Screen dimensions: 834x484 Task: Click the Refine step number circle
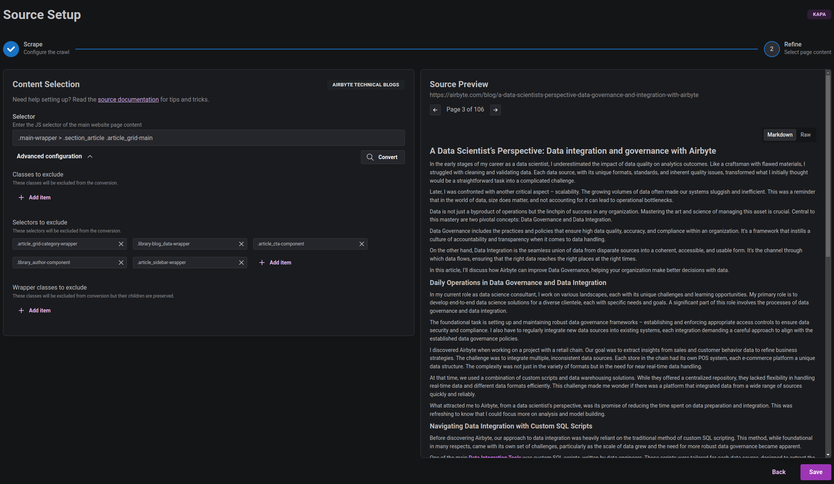pyautogui.click(x=772, y=49)
